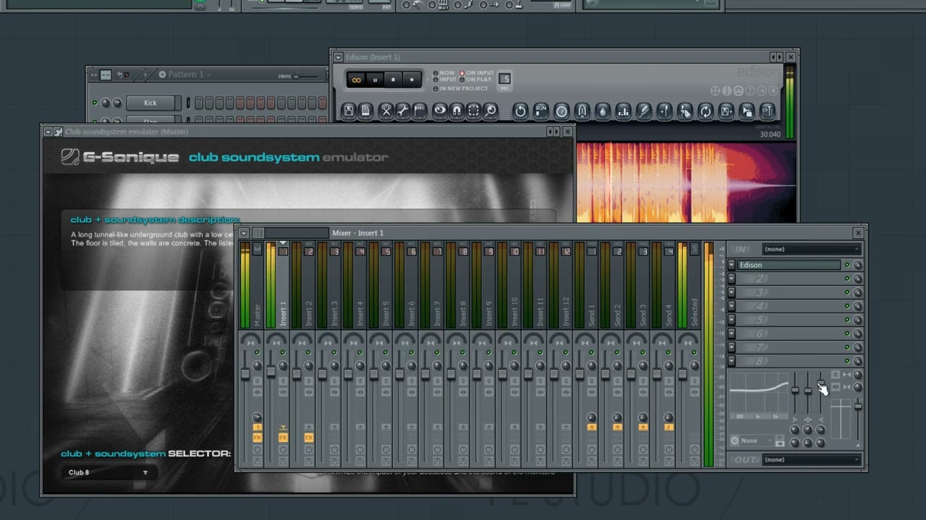Select ON INPUT record option
The height and width of the screenshot is (520, 926).
pyautogui.click(x=477, y=73)
